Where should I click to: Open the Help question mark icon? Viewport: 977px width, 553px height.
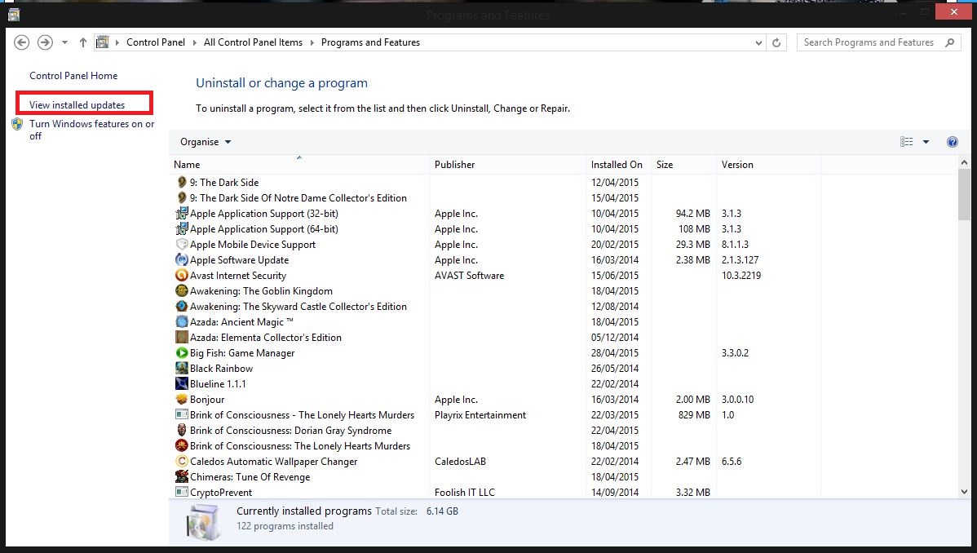click(x=952, y=142)
